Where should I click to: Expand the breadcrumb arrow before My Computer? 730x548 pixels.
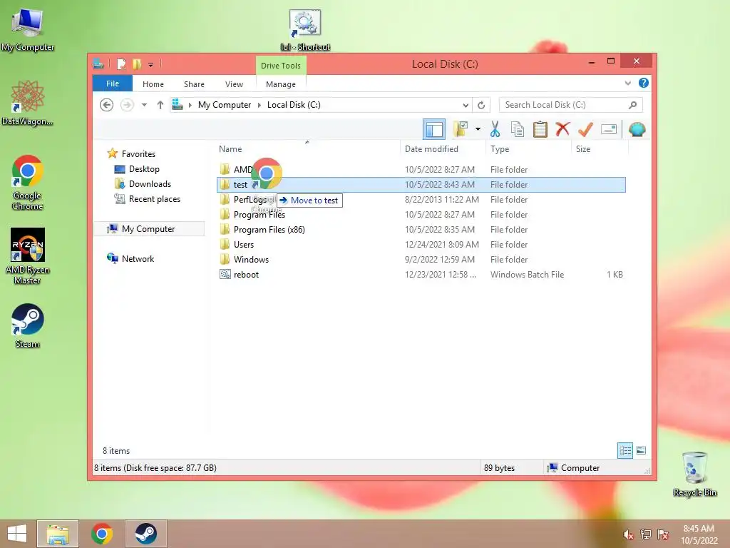pyautogui.click(x=190, y=105)
